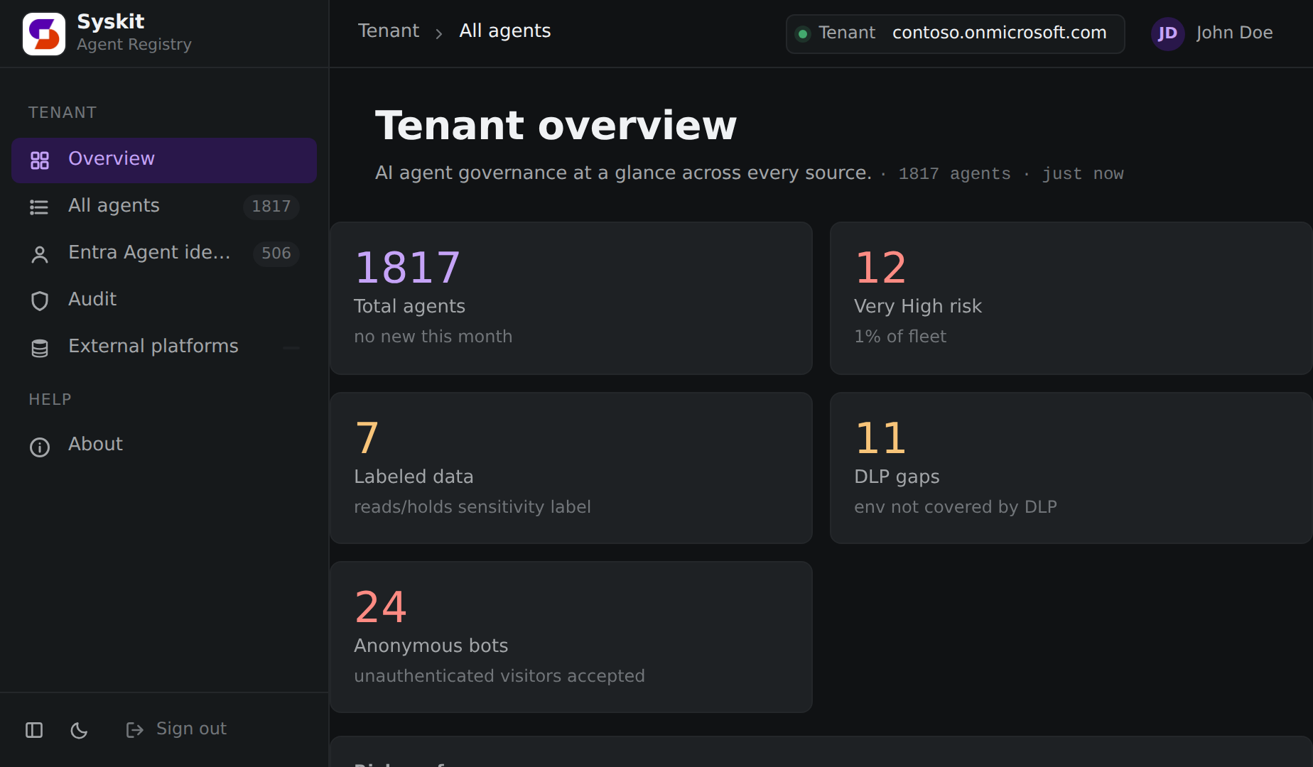This screenshot has width=1313, height=767.
Task: Click the AI agent governance tagline
Action: [623, 173]
